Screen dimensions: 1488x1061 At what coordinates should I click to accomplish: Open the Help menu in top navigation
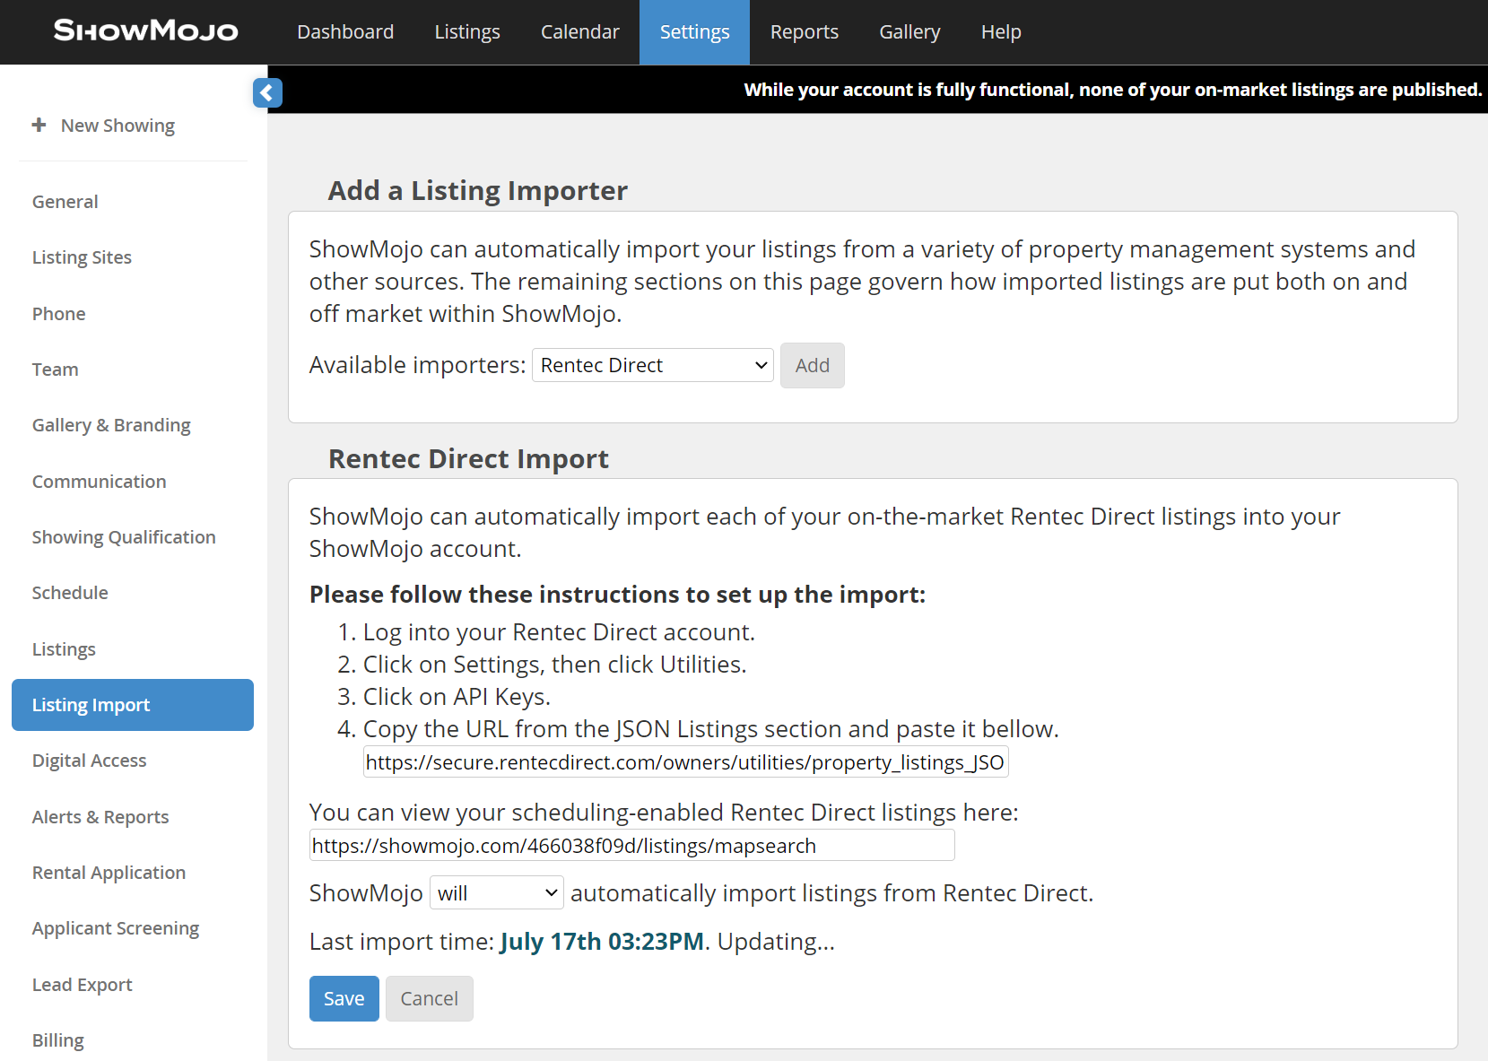(x=1000, y=32)
